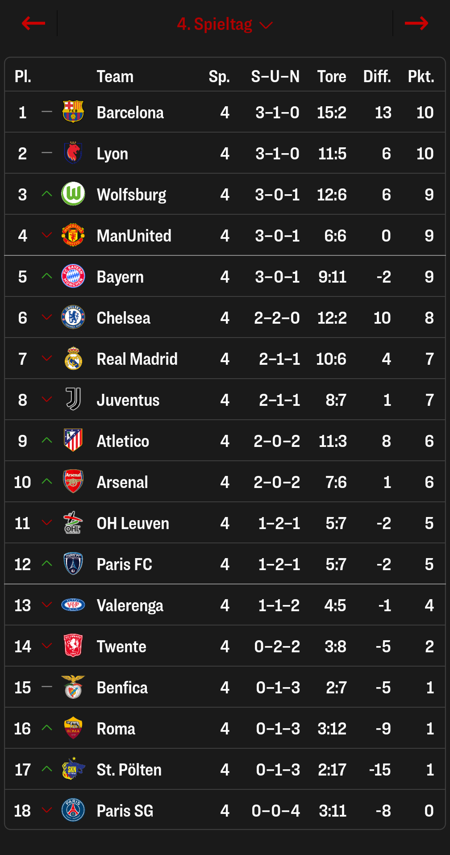Click the Tore column header
This screenshot has height=855, width=450.
332,76
